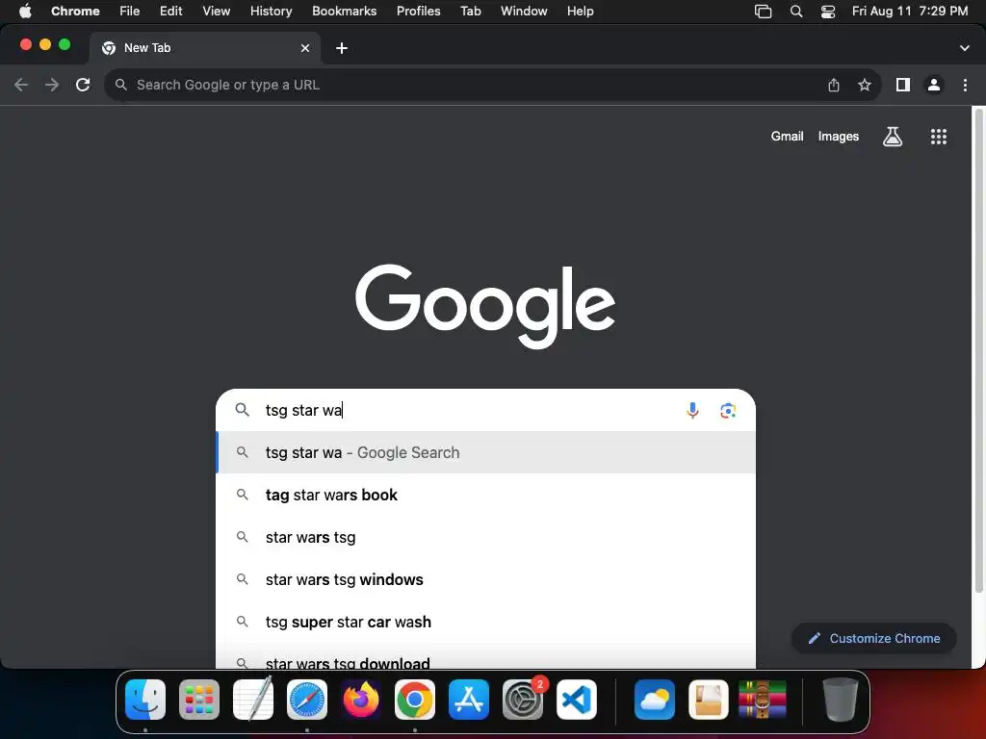The height and width of the screenshot is (739, 986).
Task: Open Spotlight search in menu bar
Action: click(796, 12)
